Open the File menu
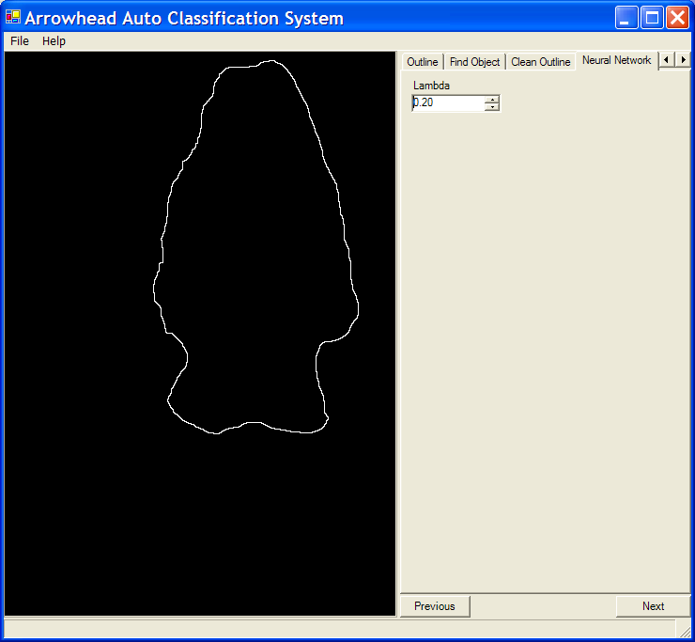The height and width of the screenshot is (642, 695). tap(20, 40)
